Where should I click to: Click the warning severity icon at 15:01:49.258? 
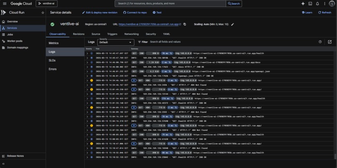tap(92, 89)
